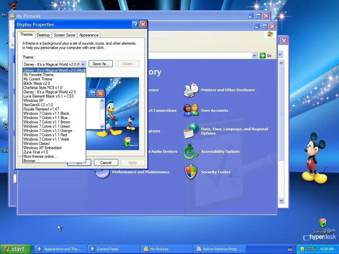339x254 pixels.
Task: Choose Windows 7 Colors v1.1 Blue
Action: pyautogui.click(x=54, y=118)
